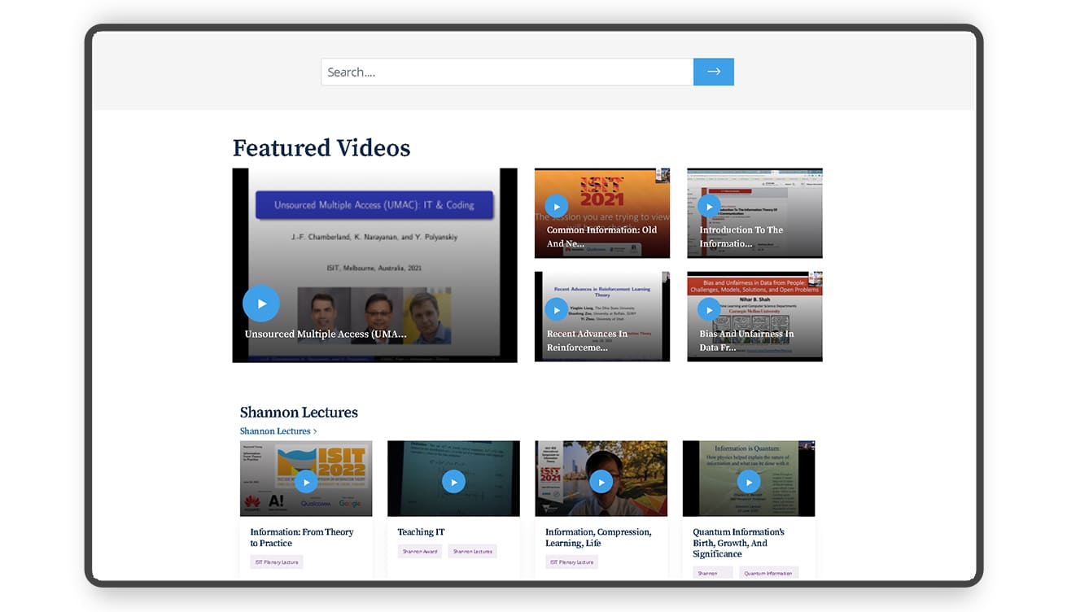The height and width of the screenshot is (612, 1067).
Task: Click the Featured Videos heading
Action: pos(321,148)
